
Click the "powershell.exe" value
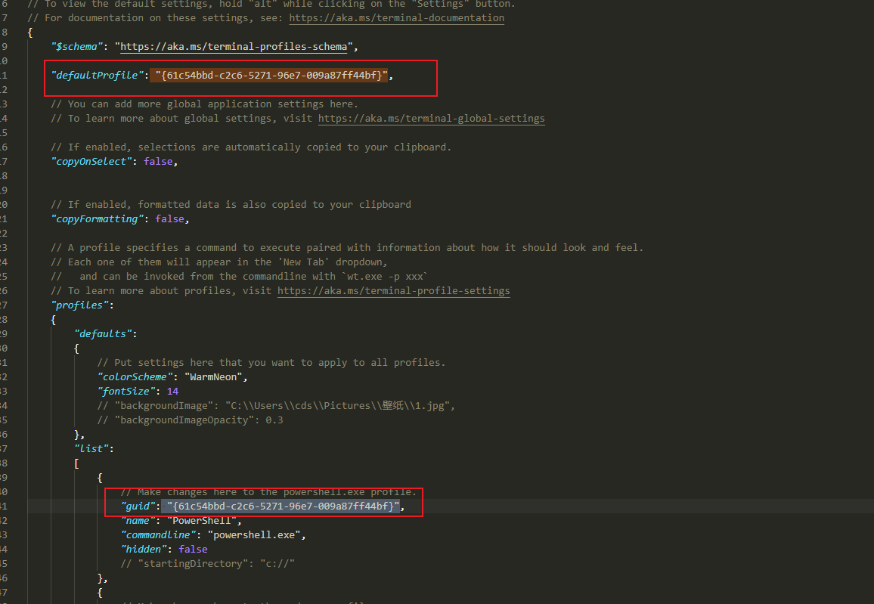[x=255, y=535]
